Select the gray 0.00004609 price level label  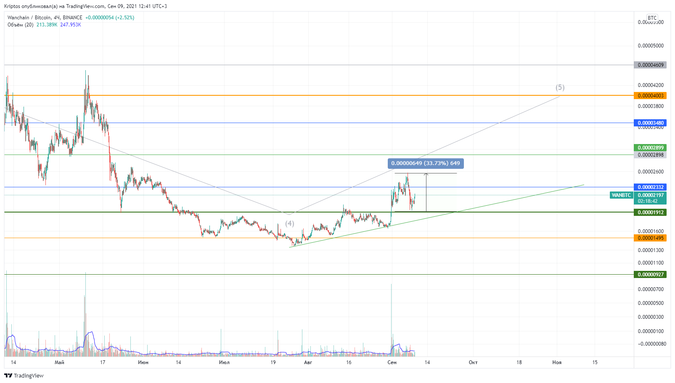click(650, 65)
